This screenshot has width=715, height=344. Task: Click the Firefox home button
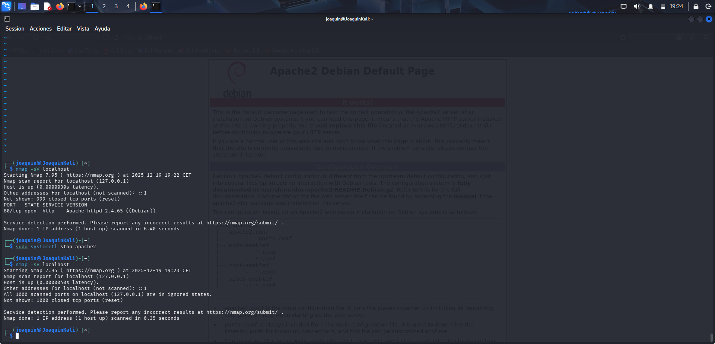49,37
